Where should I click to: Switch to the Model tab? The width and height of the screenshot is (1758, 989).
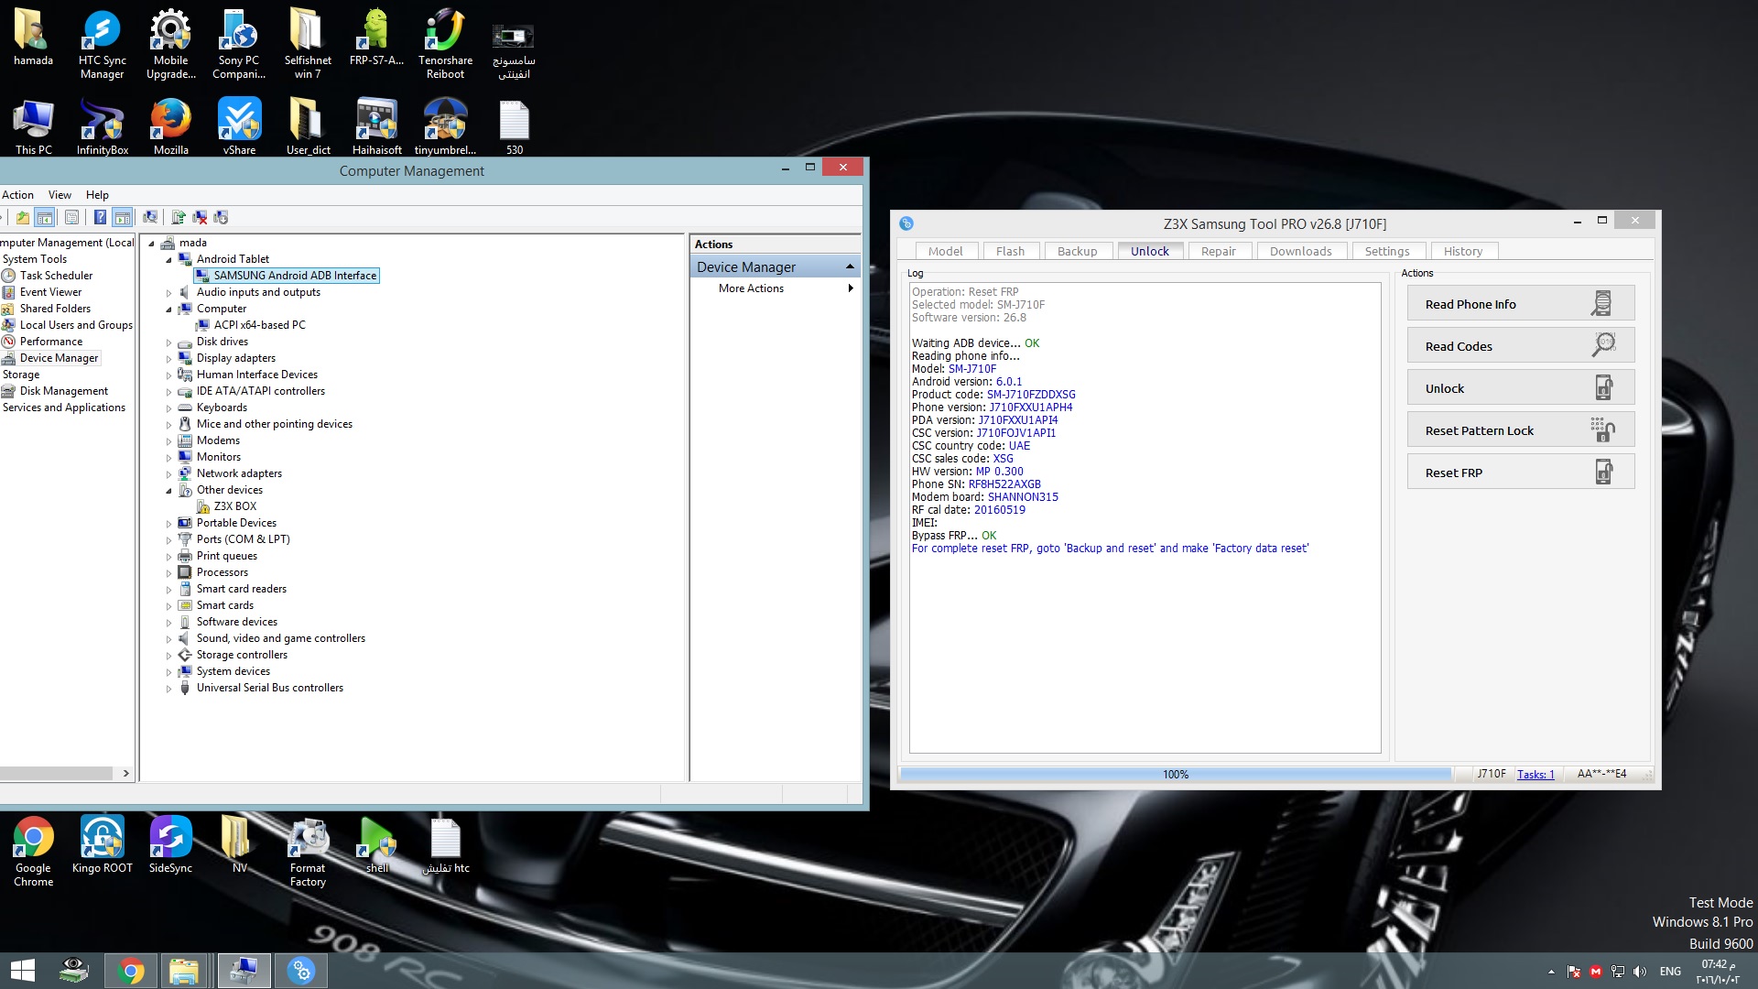(945, 251)
